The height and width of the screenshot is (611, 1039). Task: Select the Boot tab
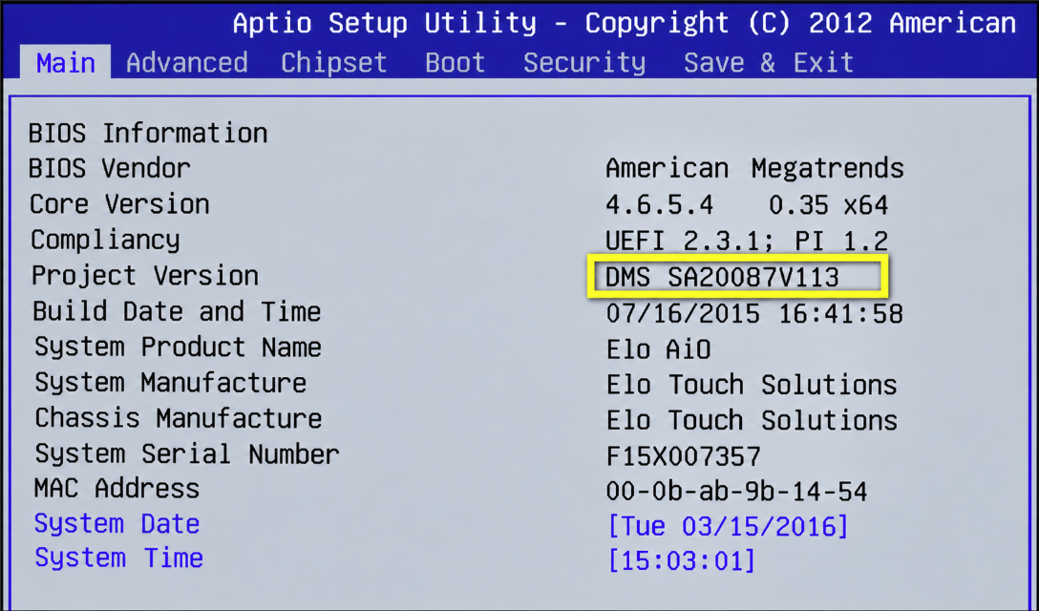(456, 63)
